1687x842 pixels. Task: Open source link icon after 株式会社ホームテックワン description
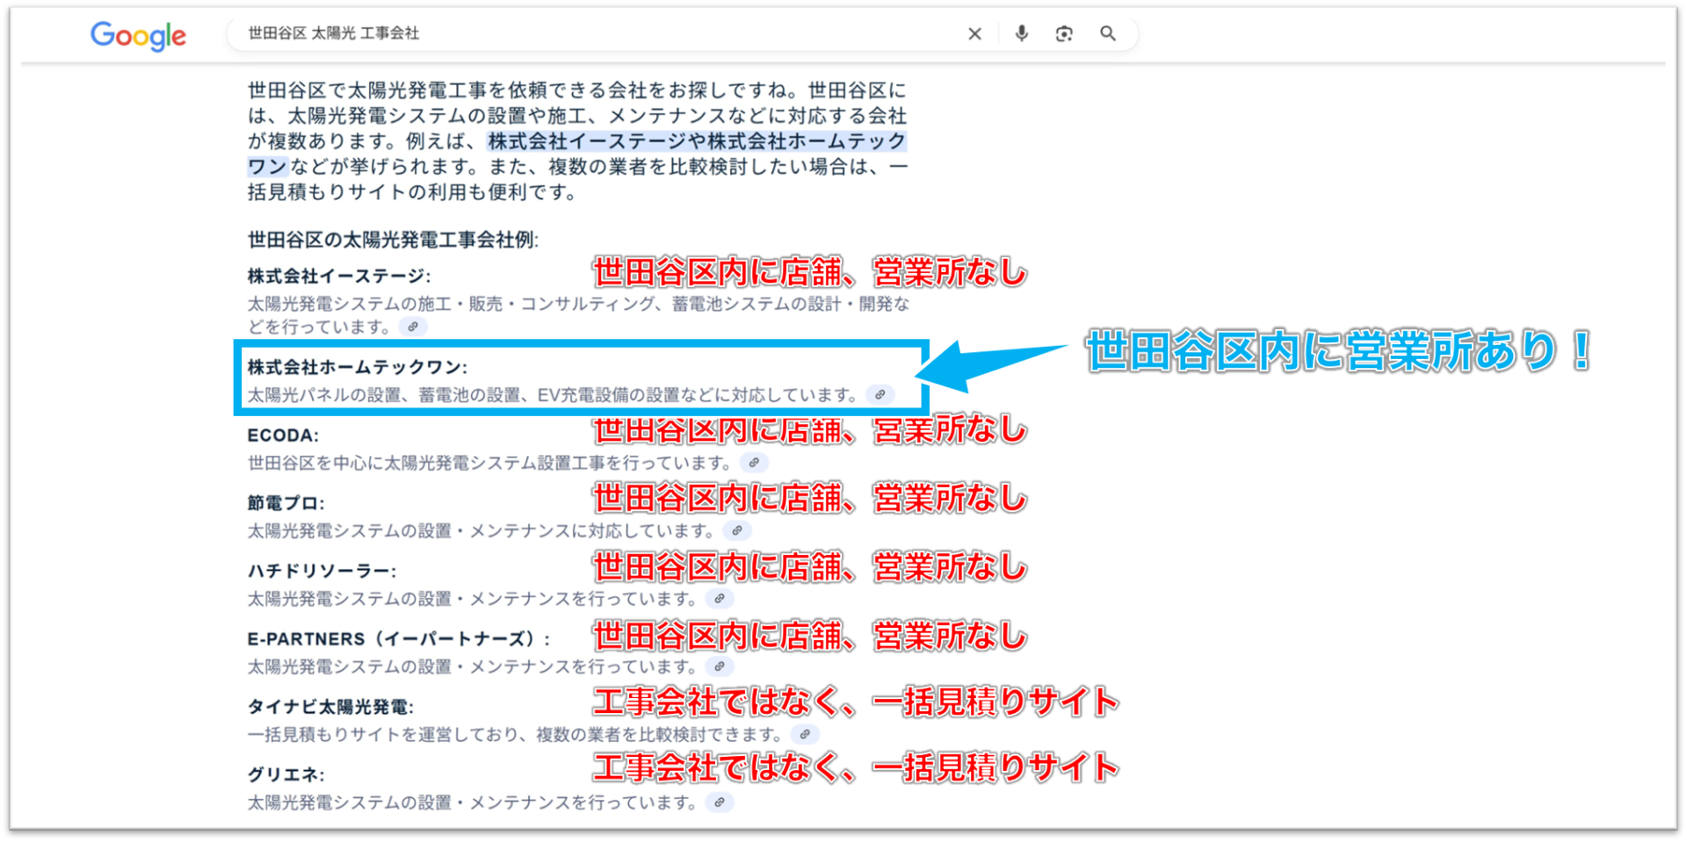[880, 395]
